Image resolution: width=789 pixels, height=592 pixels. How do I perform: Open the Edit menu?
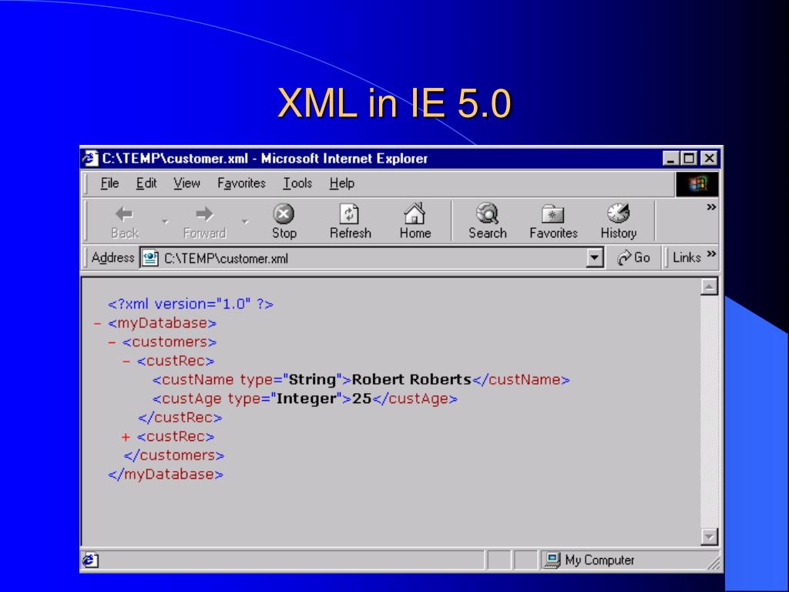click(x=146, y=183)
